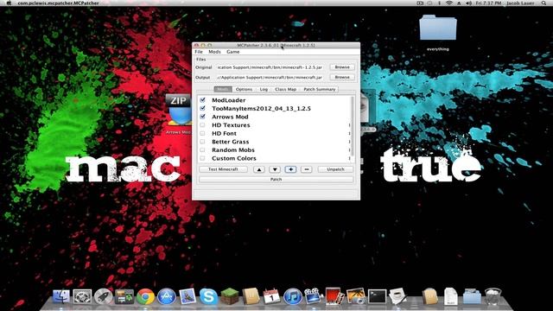Select the Arrows Mod row text
This screenshot has width=553, height=311.
coord(230,117)
